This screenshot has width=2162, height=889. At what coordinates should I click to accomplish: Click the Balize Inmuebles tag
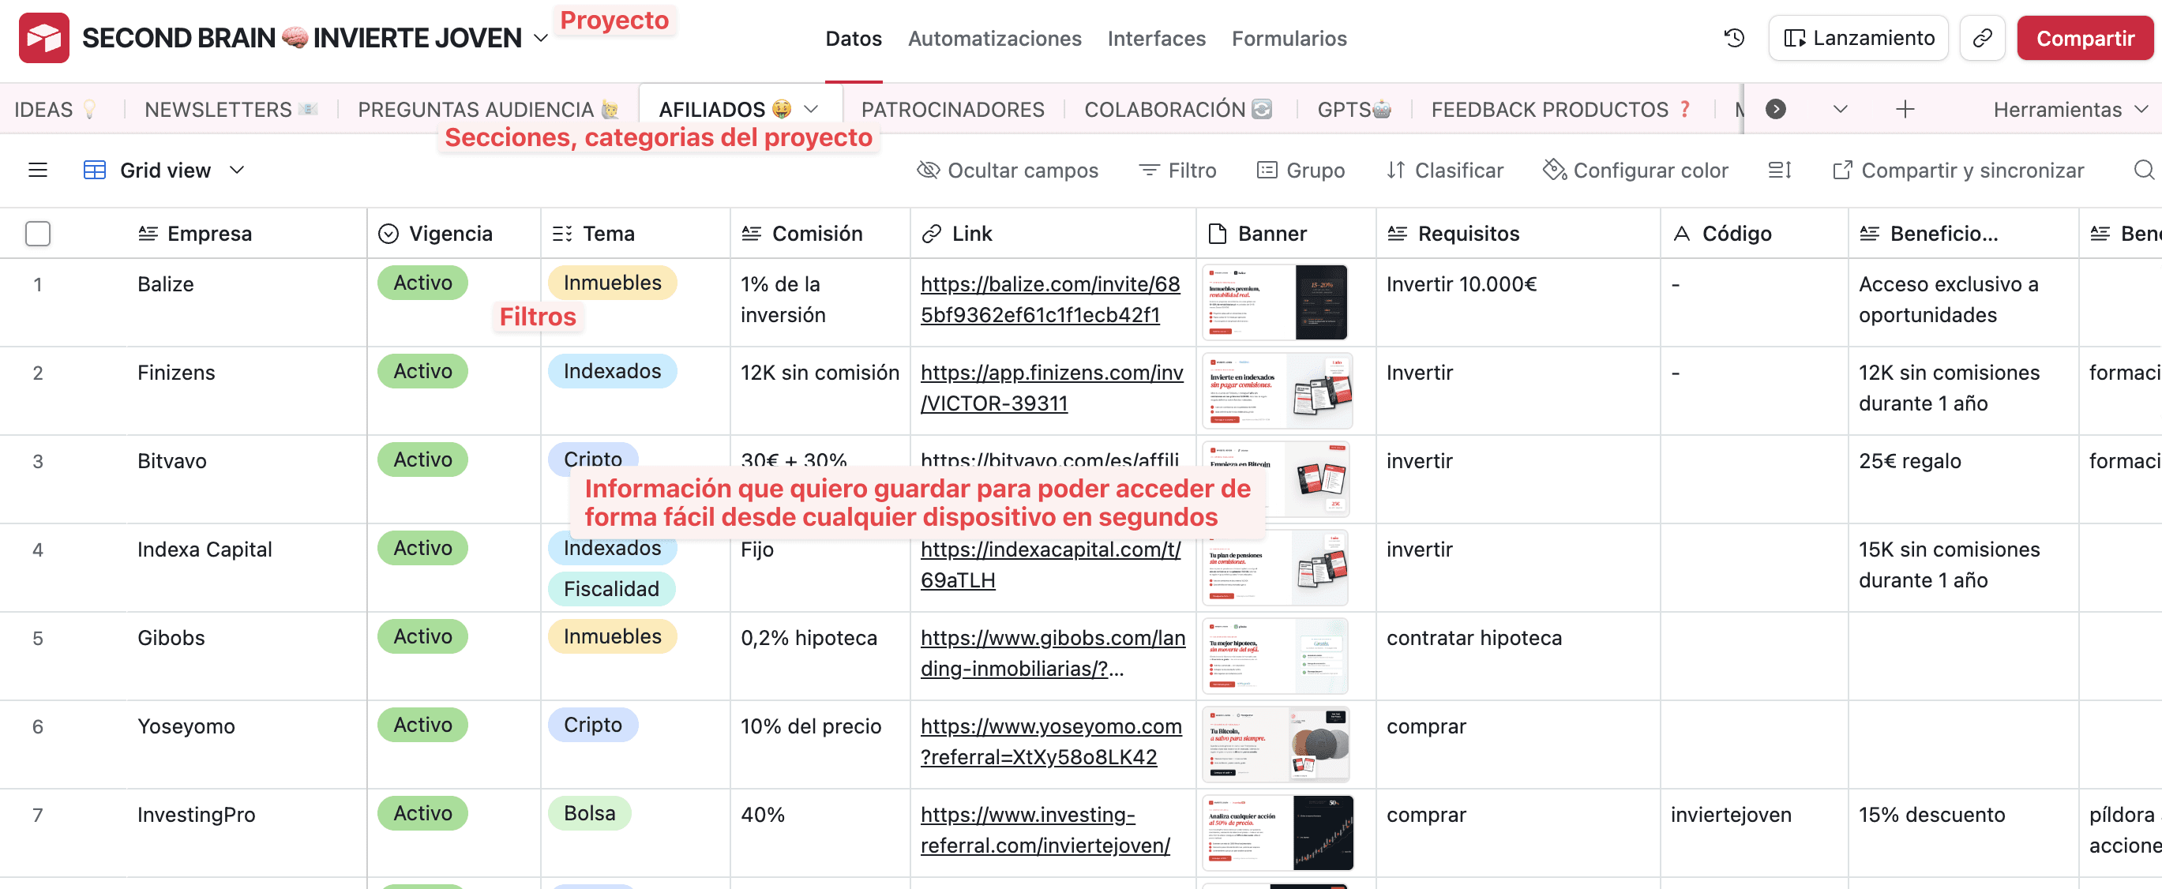coord(612,283)
